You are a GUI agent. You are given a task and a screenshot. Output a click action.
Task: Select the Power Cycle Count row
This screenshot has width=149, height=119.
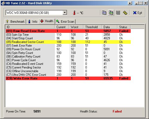click(x=68, y=60)
